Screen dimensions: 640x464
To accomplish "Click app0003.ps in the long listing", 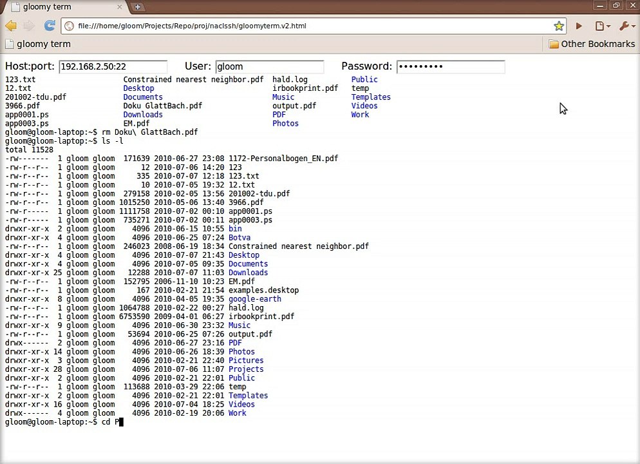I will point(250,220).
